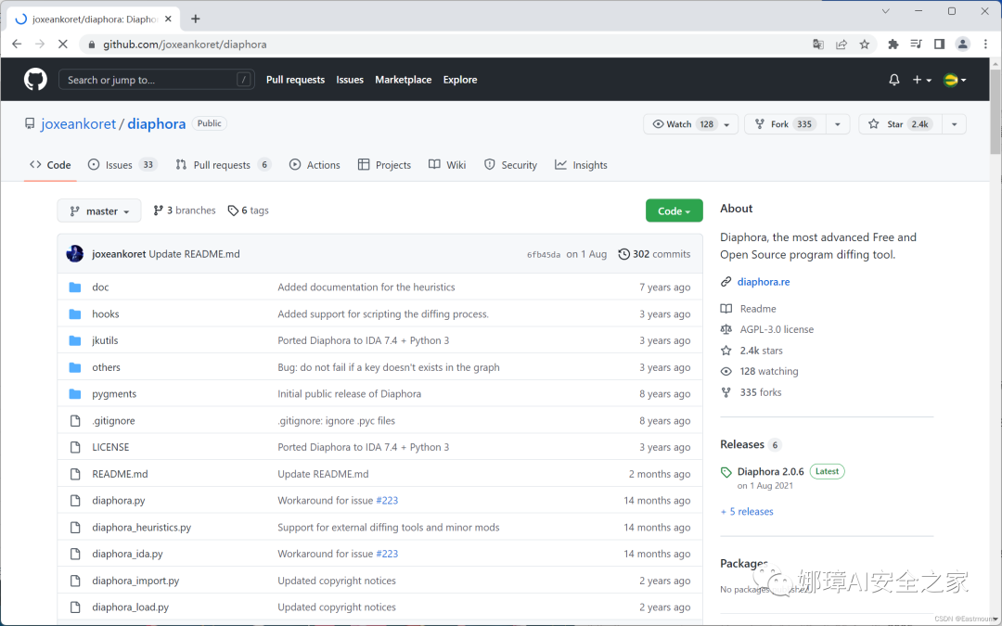The image size is (1002, 626).
Task: Open a new browser tab
Action: point(196,19)
